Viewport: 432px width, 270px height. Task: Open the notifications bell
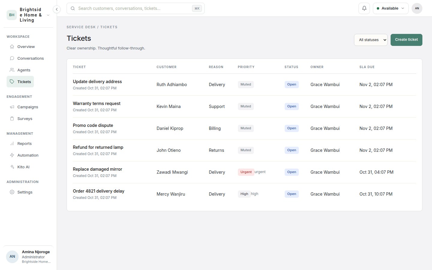click(x=364, y=8)
